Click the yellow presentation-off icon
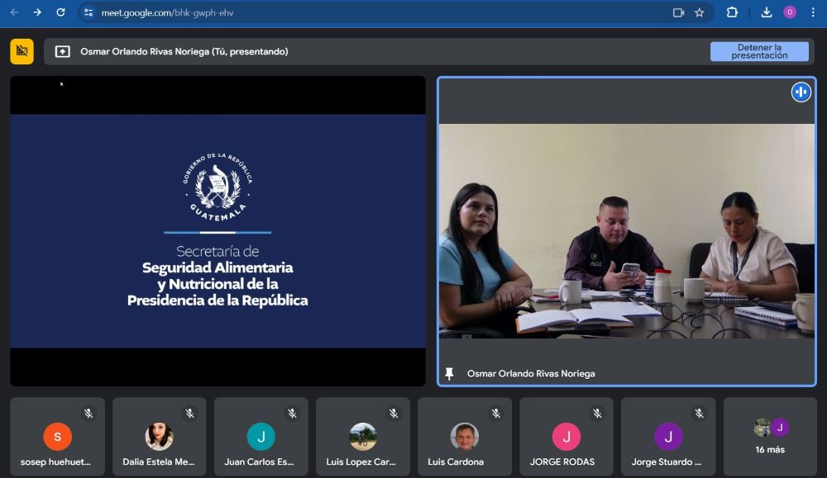 pos(22,51)
